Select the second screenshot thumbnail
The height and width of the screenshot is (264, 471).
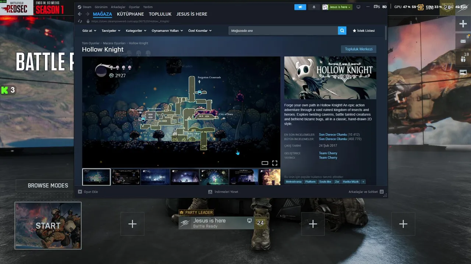(x=126, y=177)
